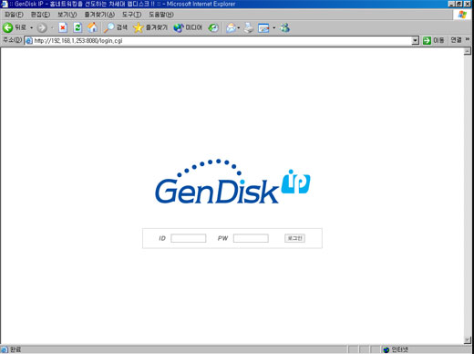This screenshot has width=474, height=354.
Task: Open the 즐겨찾기(A) menu
Action: pyautogui.click(x=99, y=15)
